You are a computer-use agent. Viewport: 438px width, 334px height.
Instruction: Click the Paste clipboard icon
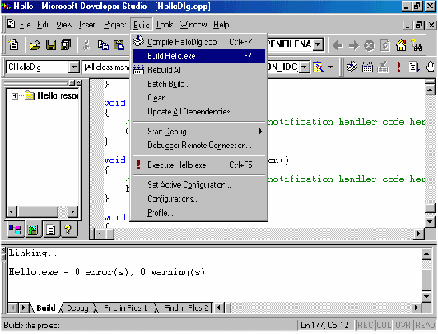(119, 45)
